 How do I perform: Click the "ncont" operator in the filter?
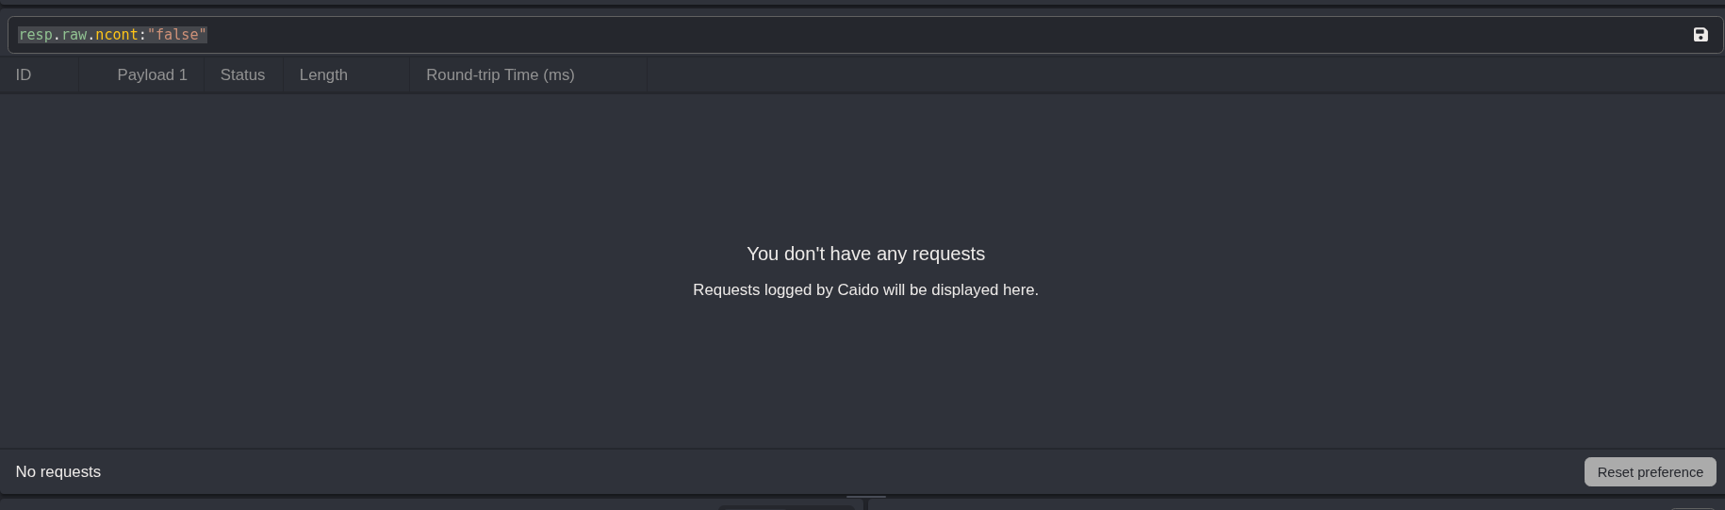tap(117, 35)
